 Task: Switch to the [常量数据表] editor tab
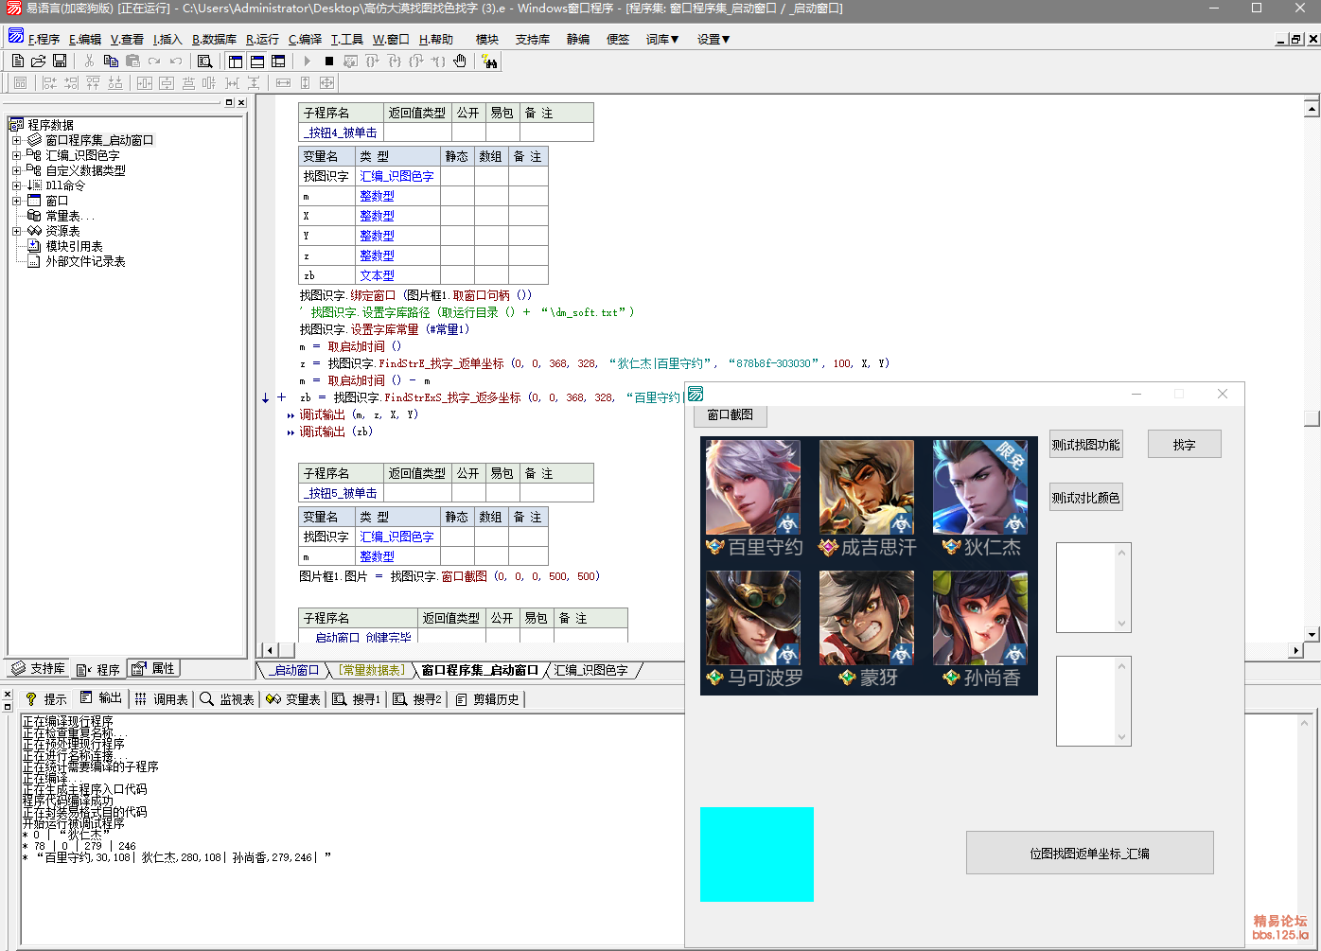(372, 670)
